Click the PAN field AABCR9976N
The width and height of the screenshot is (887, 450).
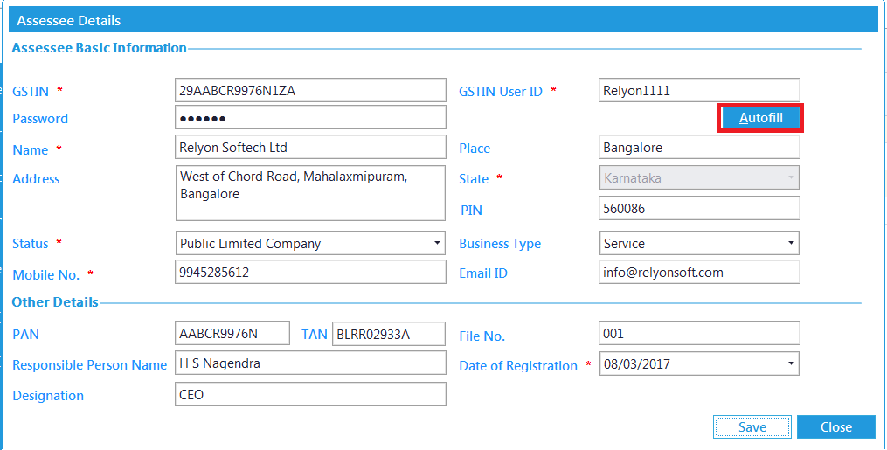(232, 334)
